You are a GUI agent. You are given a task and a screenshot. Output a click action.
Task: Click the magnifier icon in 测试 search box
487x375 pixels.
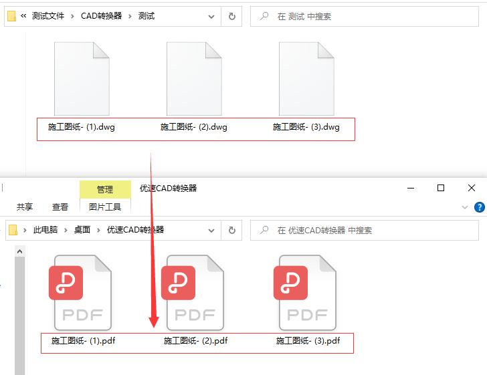(264, 16)
